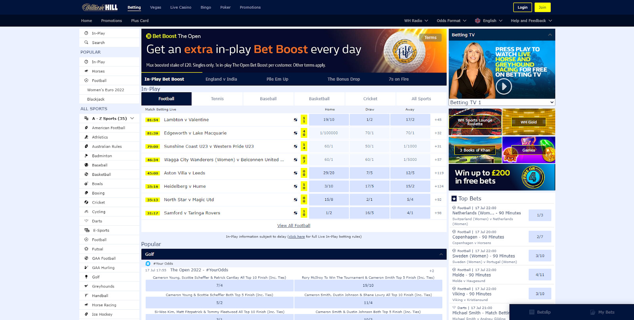Click the Greyhounds icon in sidebar

click(86, 286)
